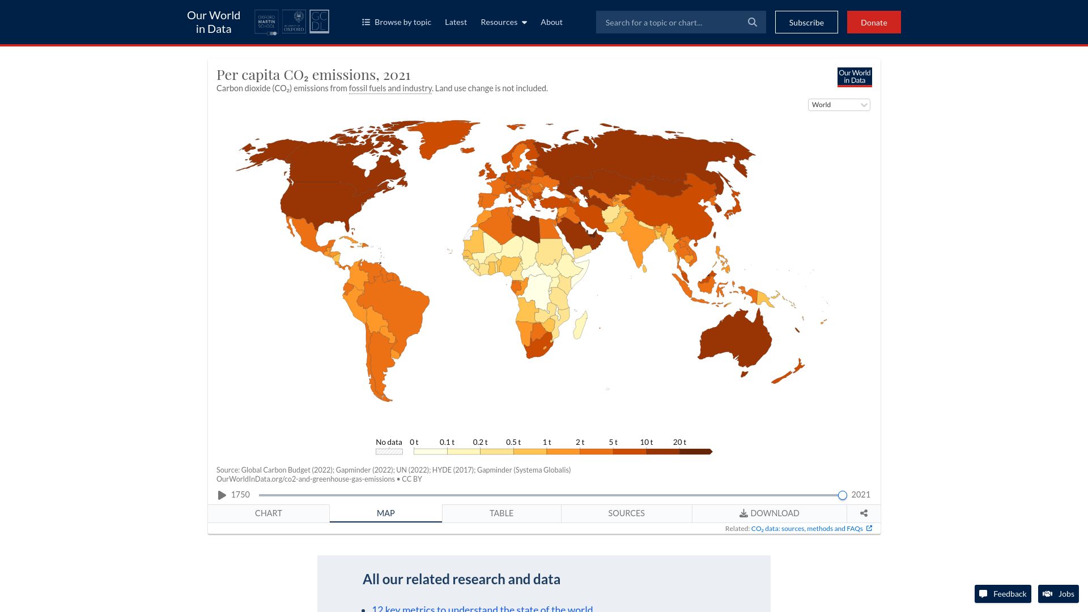Click the Subscribe button
Viewport: 1088px width, 612px height.
pos(806,22)
